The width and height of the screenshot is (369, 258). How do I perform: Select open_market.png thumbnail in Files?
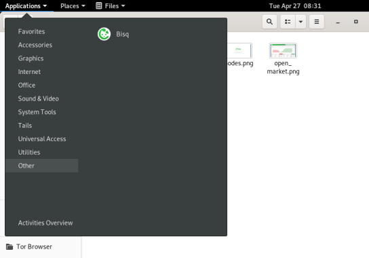pos(283,50)
